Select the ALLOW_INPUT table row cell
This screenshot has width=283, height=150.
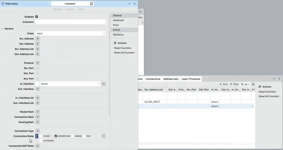click(x=155, y=102)
